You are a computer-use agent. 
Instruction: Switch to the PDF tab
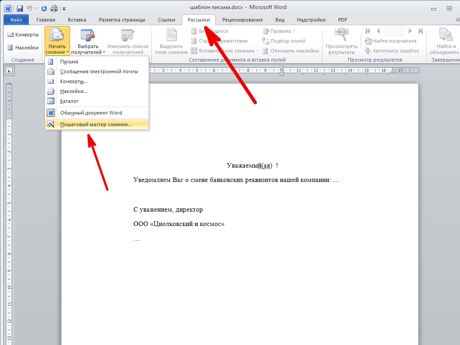[x=343, y=20]
